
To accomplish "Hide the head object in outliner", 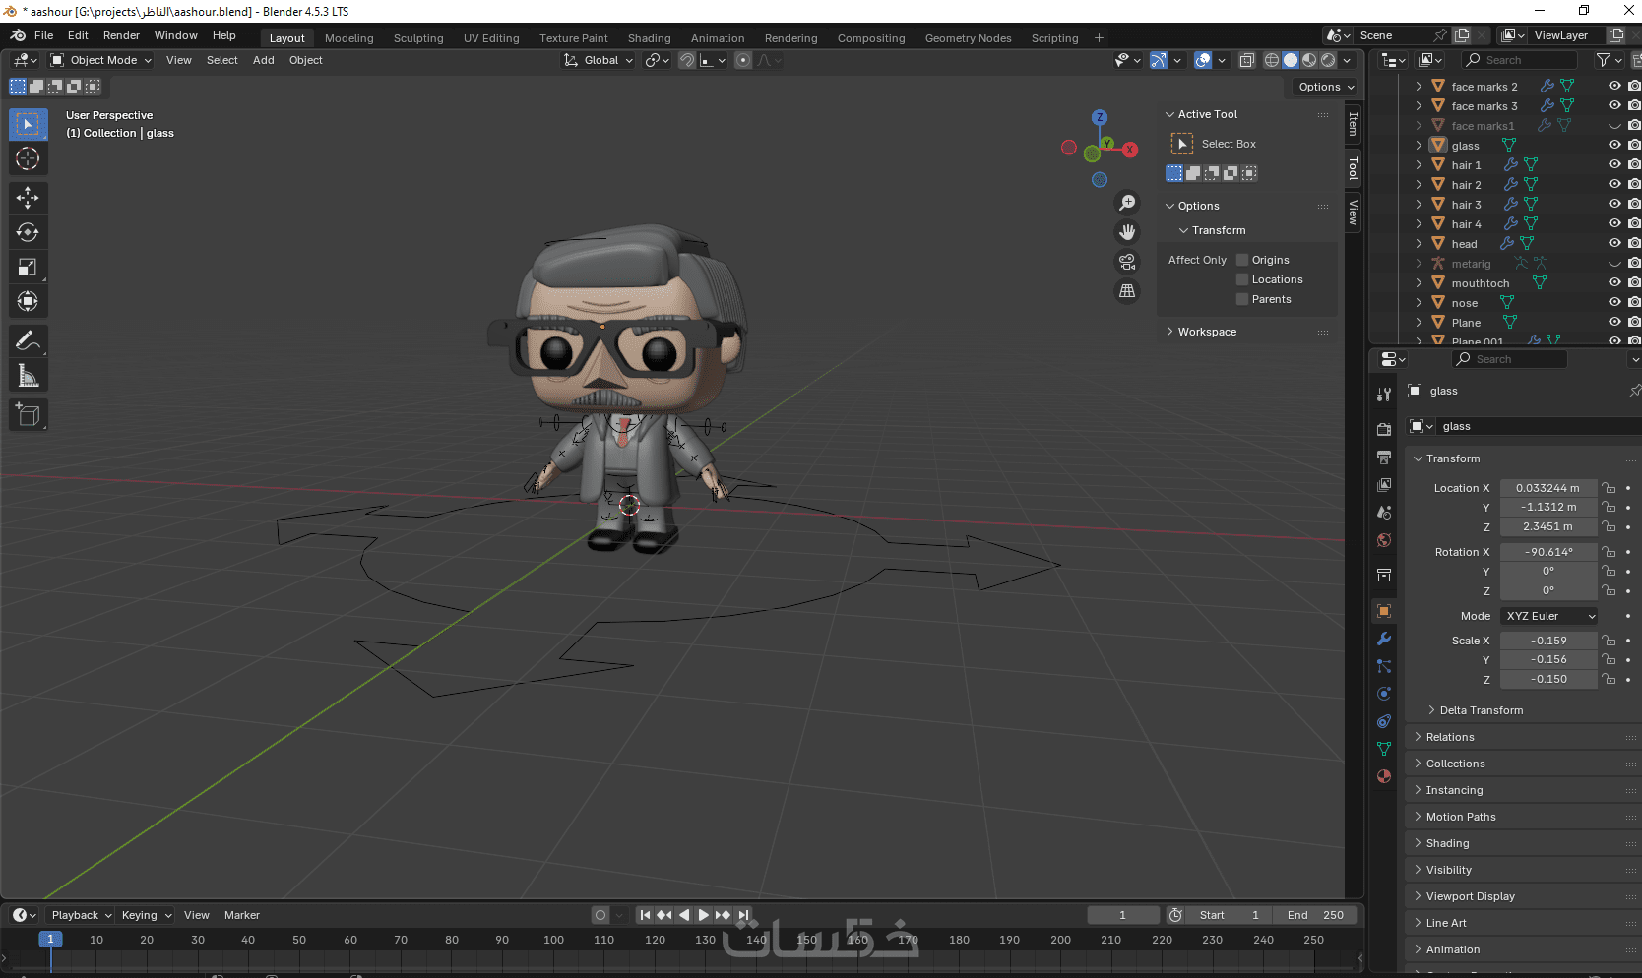I will pyautogui.click(x=1614, y=244).
